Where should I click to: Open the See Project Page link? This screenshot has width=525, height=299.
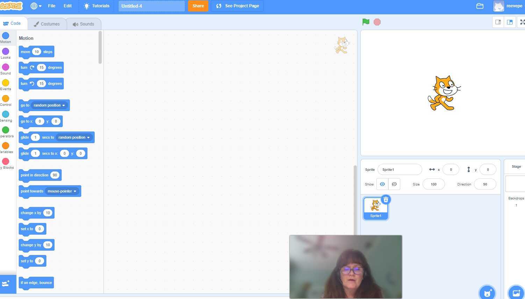pos(237,6)
